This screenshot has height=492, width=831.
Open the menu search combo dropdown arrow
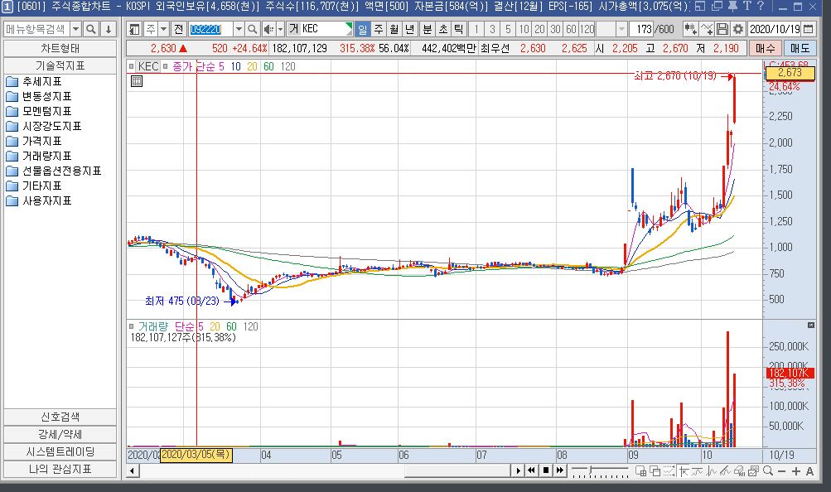75,29
